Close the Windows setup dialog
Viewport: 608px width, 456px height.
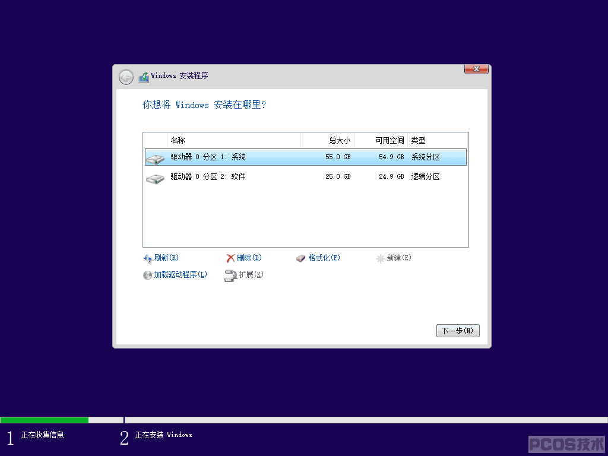click(476, 69)
